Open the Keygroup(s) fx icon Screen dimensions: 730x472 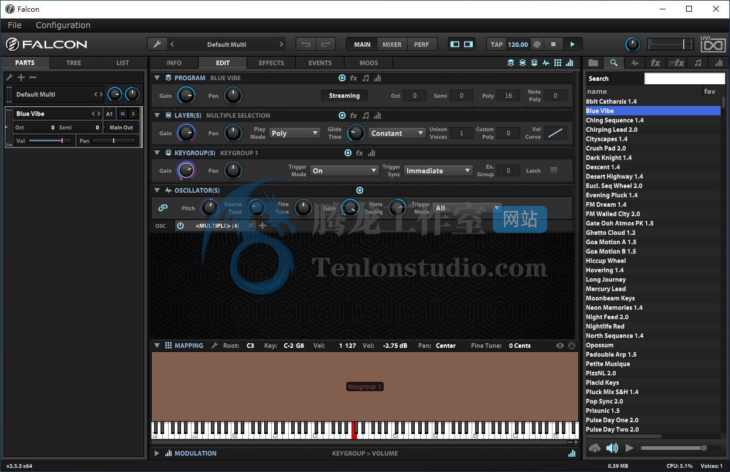pyautogui.click(x=360, y=153)
